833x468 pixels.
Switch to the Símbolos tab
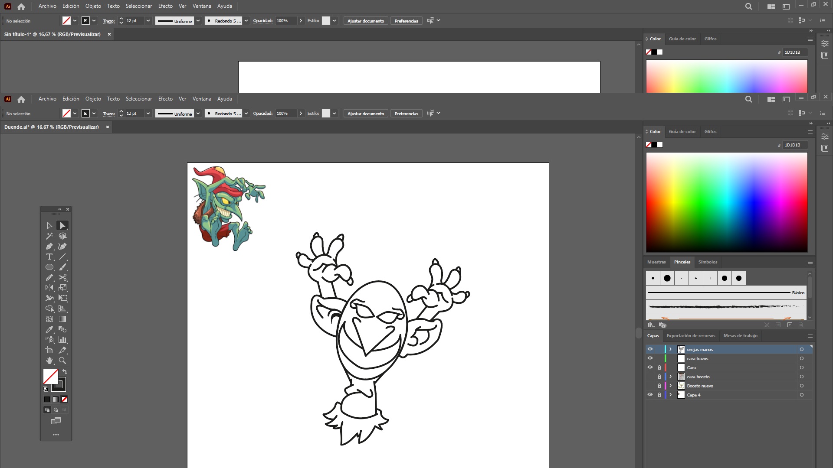pyautogui.click(x=708, y=262)
